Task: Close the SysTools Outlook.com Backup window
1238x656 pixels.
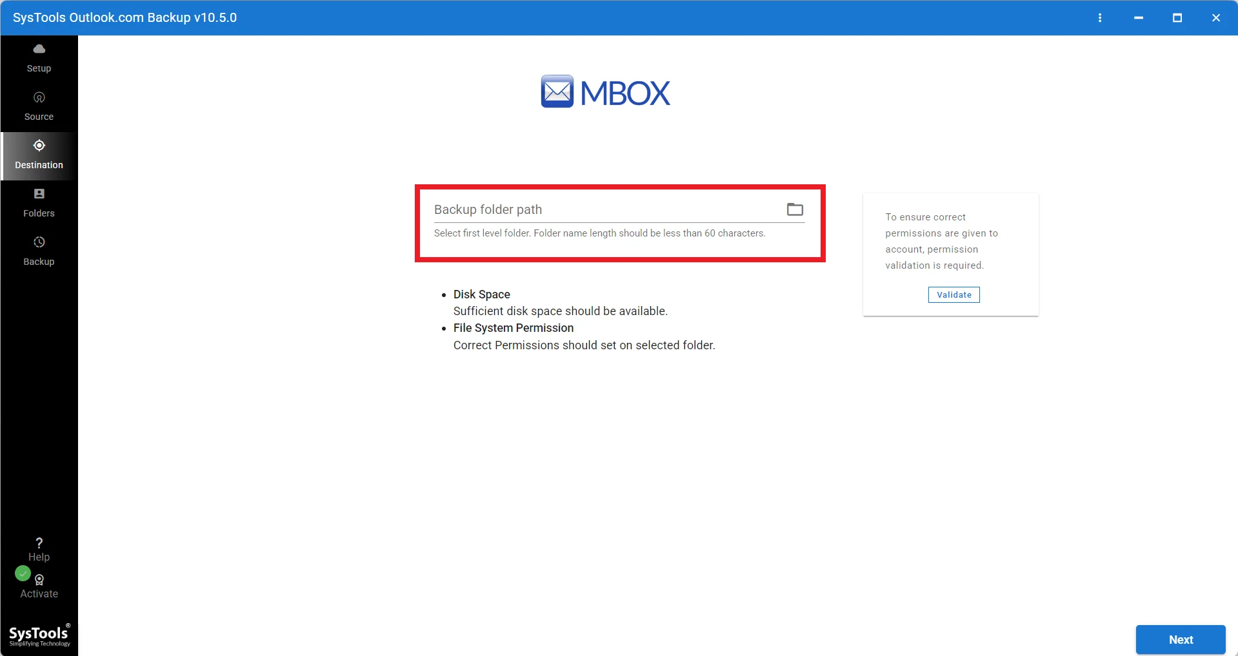Action: pos(1216,18)
